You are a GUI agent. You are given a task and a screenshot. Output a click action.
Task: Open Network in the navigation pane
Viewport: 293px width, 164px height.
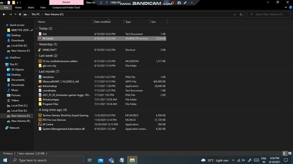point(14,128)
